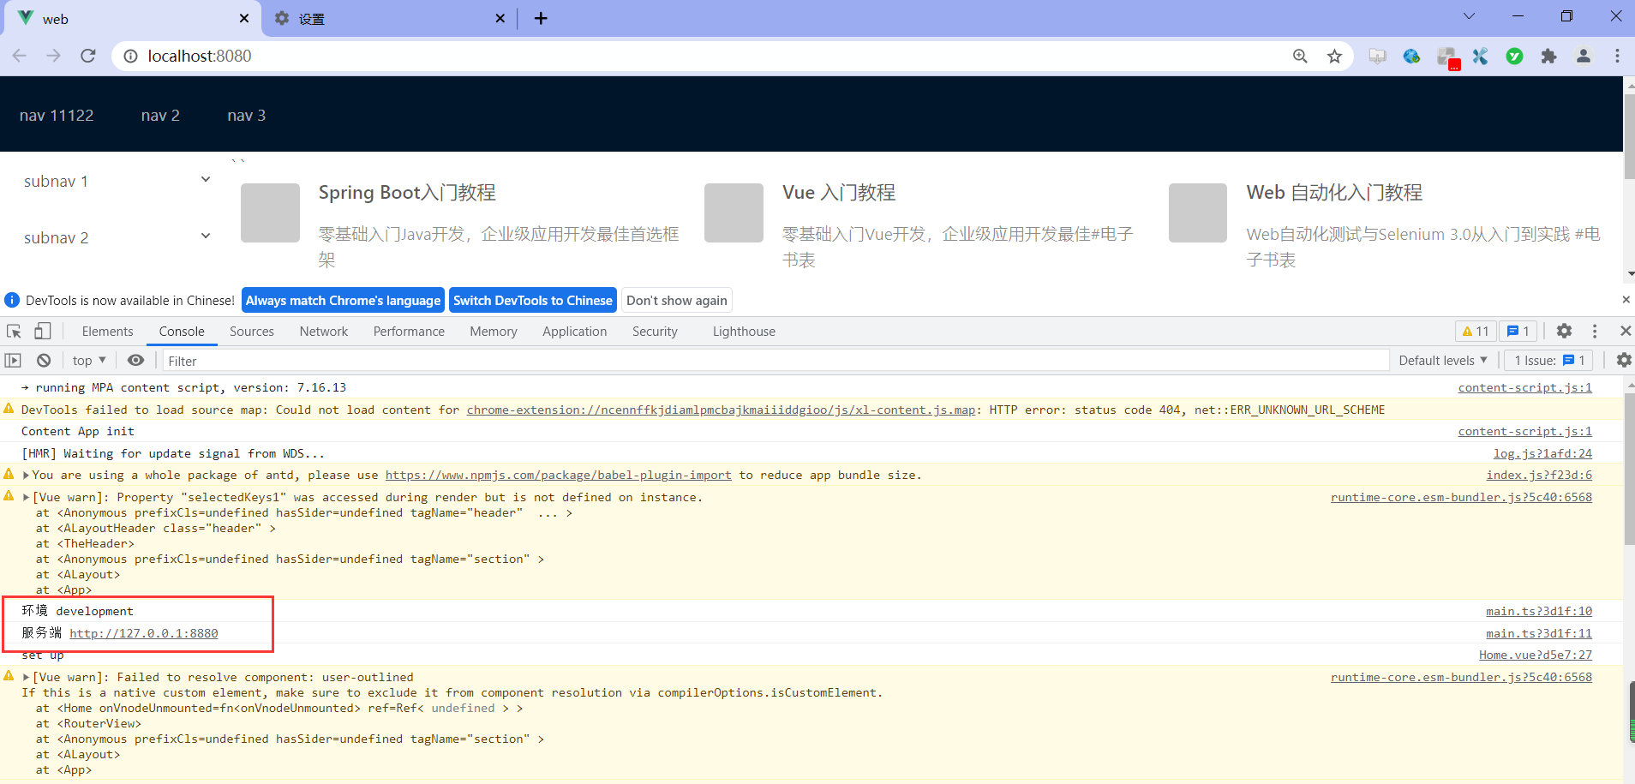Screen dimensions: 1635x784
Task: Switch to the Memory tab
Action: pos(494,331)
